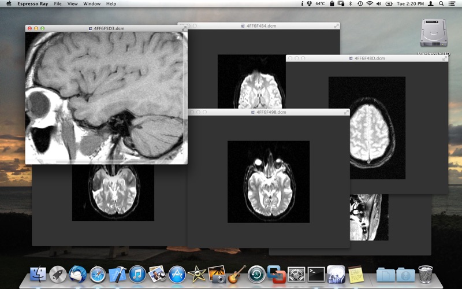Open the Wi-Fi status menu
462x289 pixels.
pos(369,3)
